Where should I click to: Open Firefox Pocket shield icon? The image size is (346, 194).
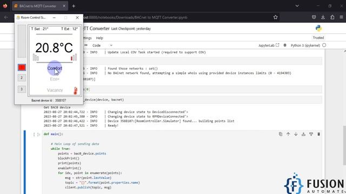(x=314, y=17)
